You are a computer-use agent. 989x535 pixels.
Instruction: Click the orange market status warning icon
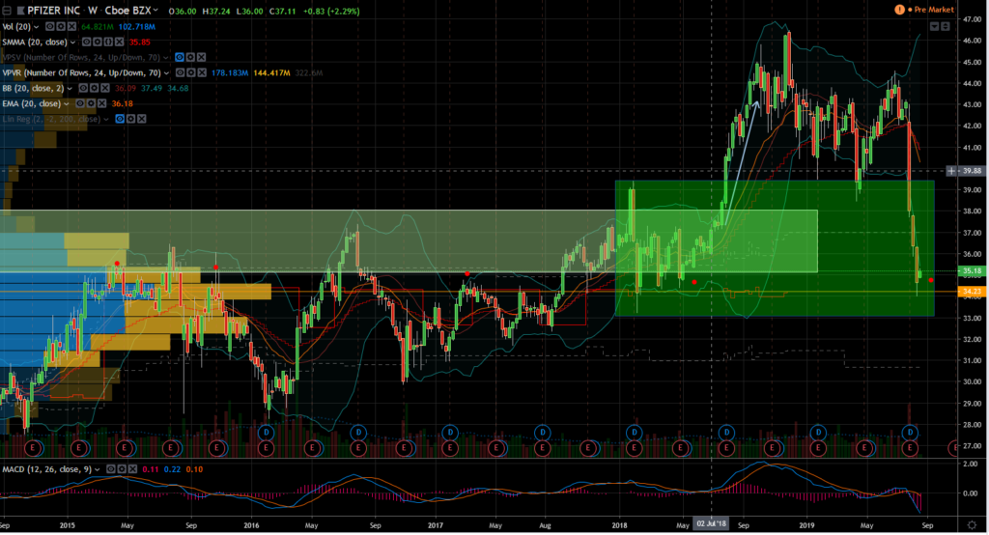(899, 10)
